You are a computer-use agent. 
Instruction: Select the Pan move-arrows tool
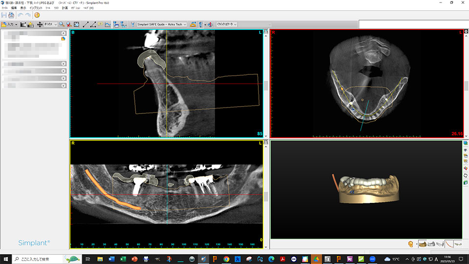[40, 24]
